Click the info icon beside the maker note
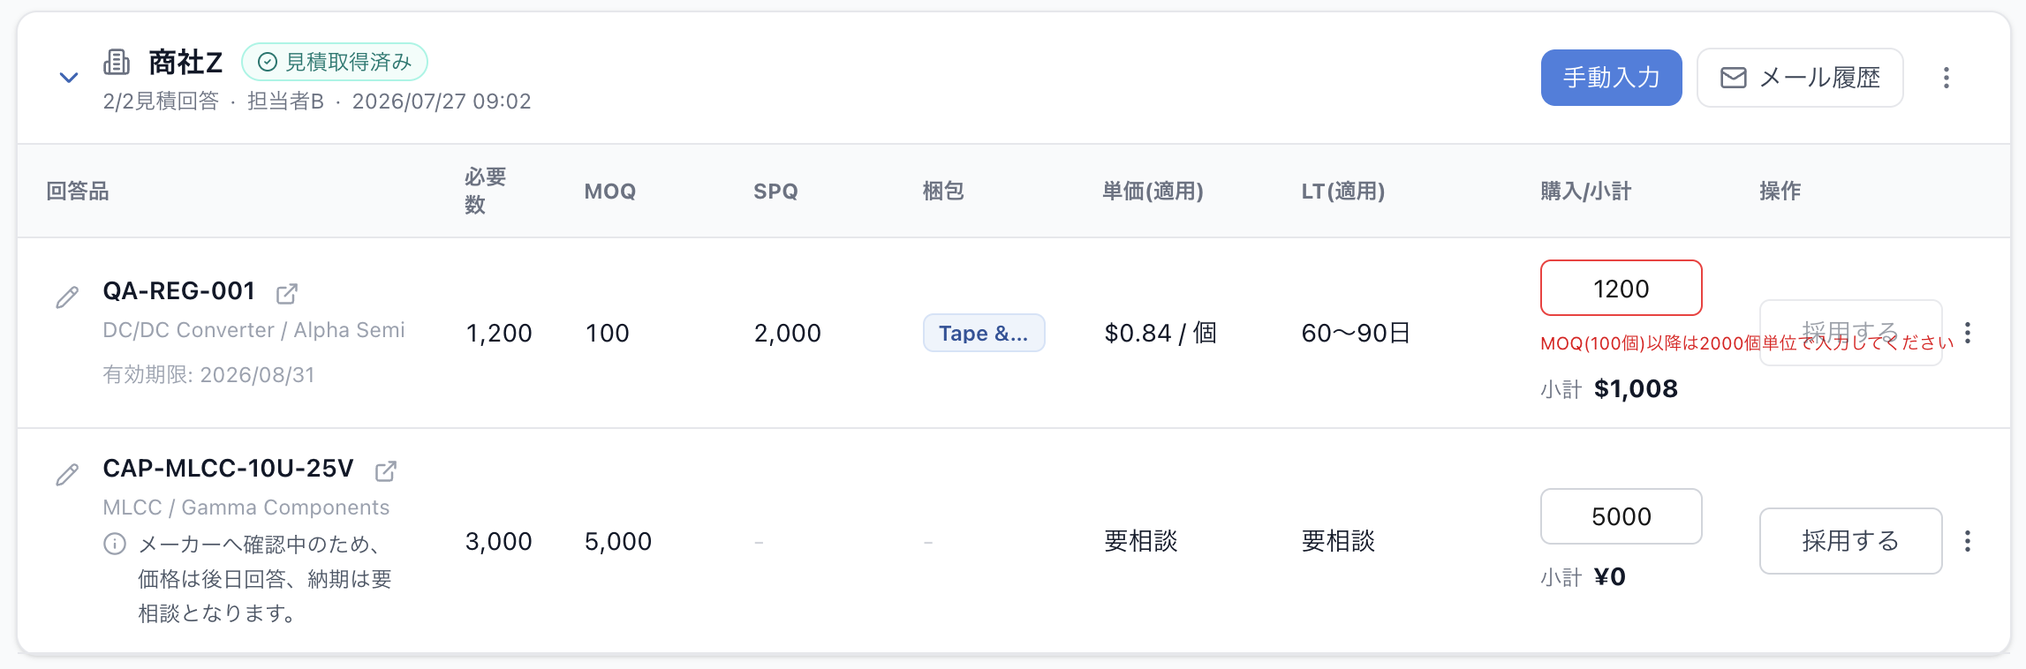The width and height of the screenshot is (2026, 669). [x=115, y=544]
